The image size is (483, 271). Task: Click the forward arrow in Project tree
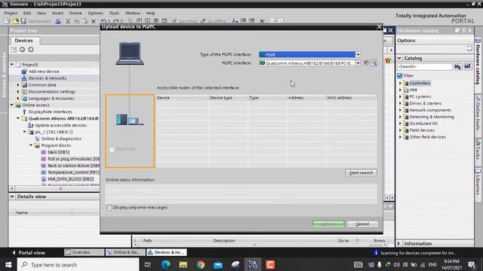pos(31,50)
